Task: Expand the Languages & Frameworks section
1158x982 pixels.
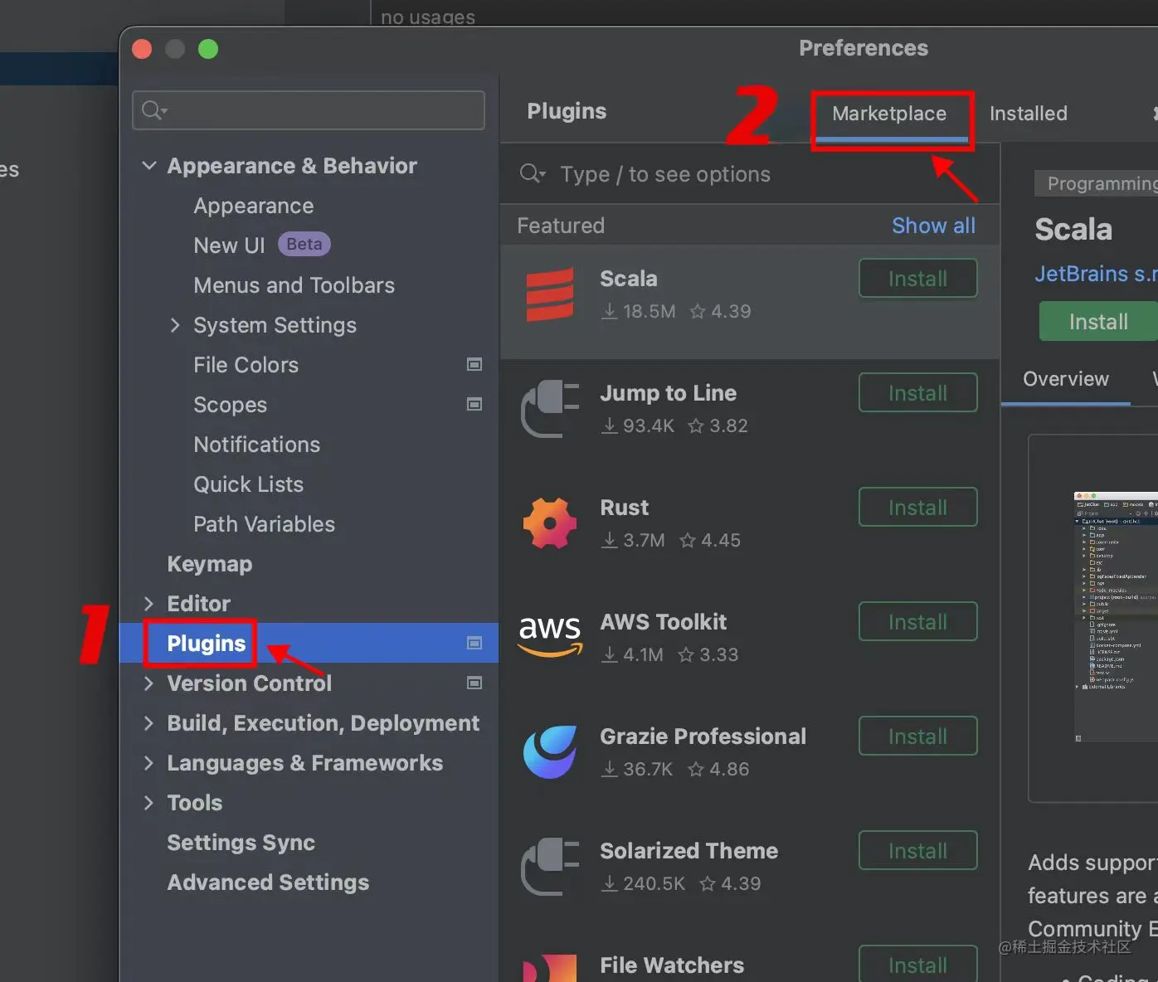Action: [x=148, y=762]
